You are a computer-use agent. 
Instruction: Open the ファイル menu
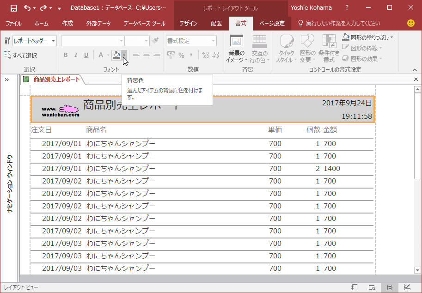click(14, 23)
